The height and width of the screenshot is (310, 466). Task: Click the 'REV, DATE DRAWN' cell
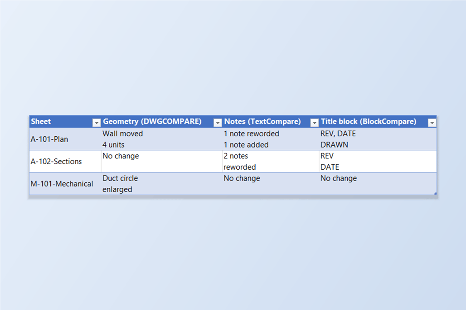tap(378, 139)
